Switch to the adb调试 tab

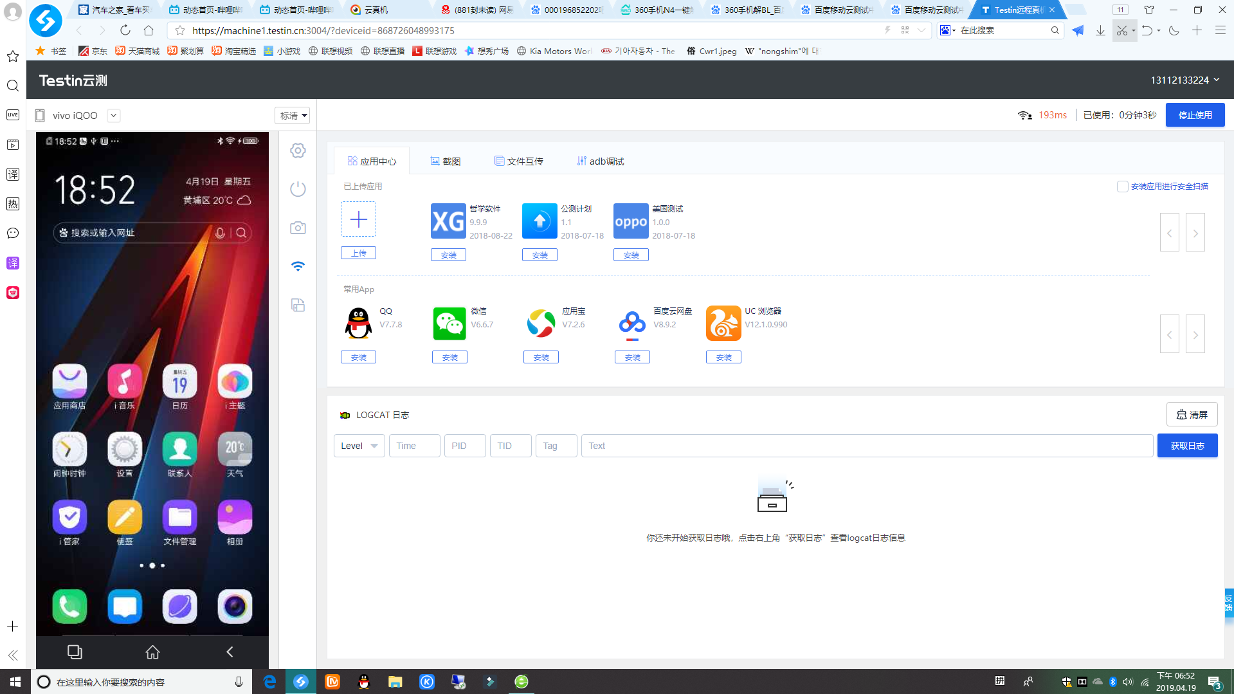click(x=599, y=161)
